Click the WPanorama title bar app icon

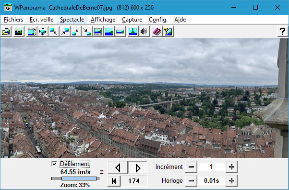click(x=8, y=7)
